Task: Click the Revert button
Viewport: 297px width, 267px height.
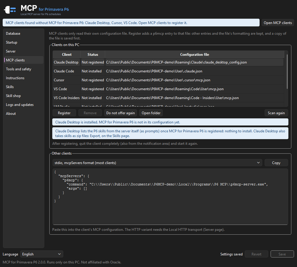Action: click(x=256, y=254)
